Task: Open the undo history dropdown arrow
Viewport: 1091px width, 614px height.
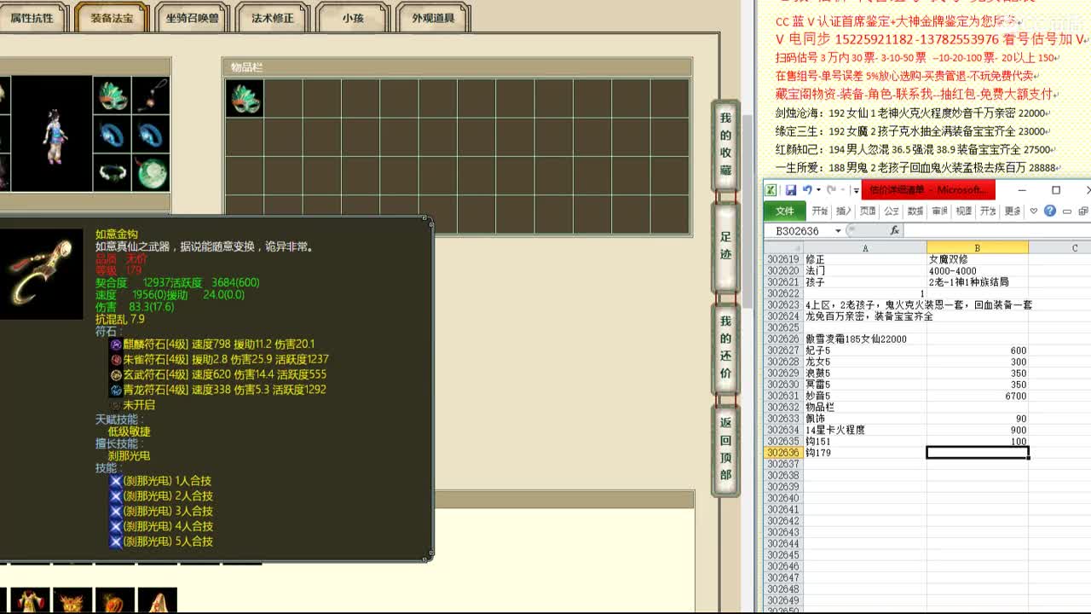Action: pos(818,190)
